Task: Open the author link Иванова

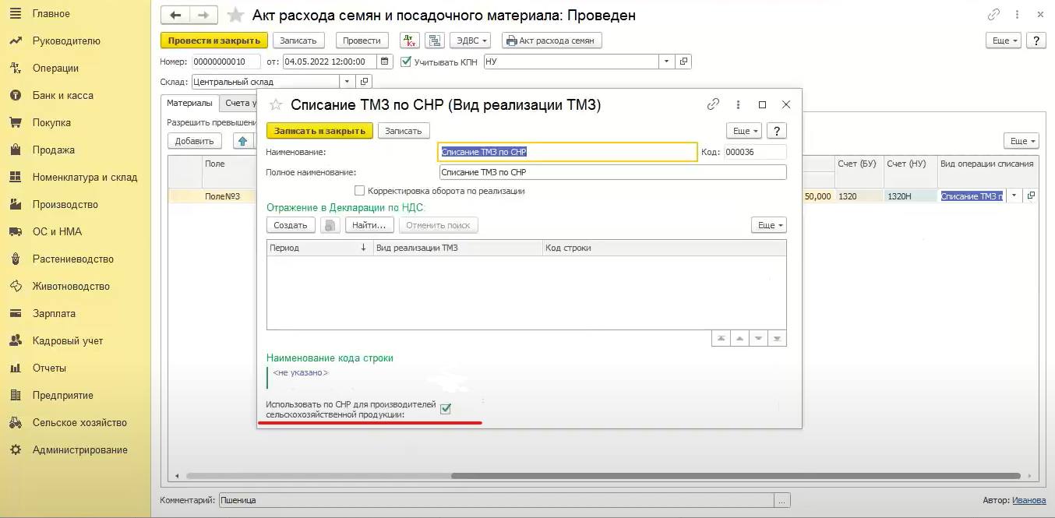Action: coord(1029,500)
